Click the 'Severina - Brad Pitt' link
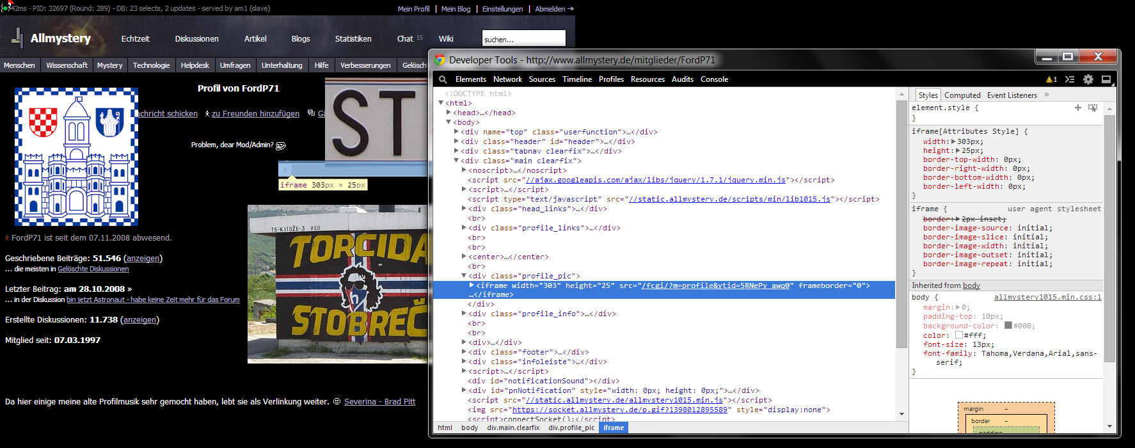 pyautogui.click(x=379, y=402)
